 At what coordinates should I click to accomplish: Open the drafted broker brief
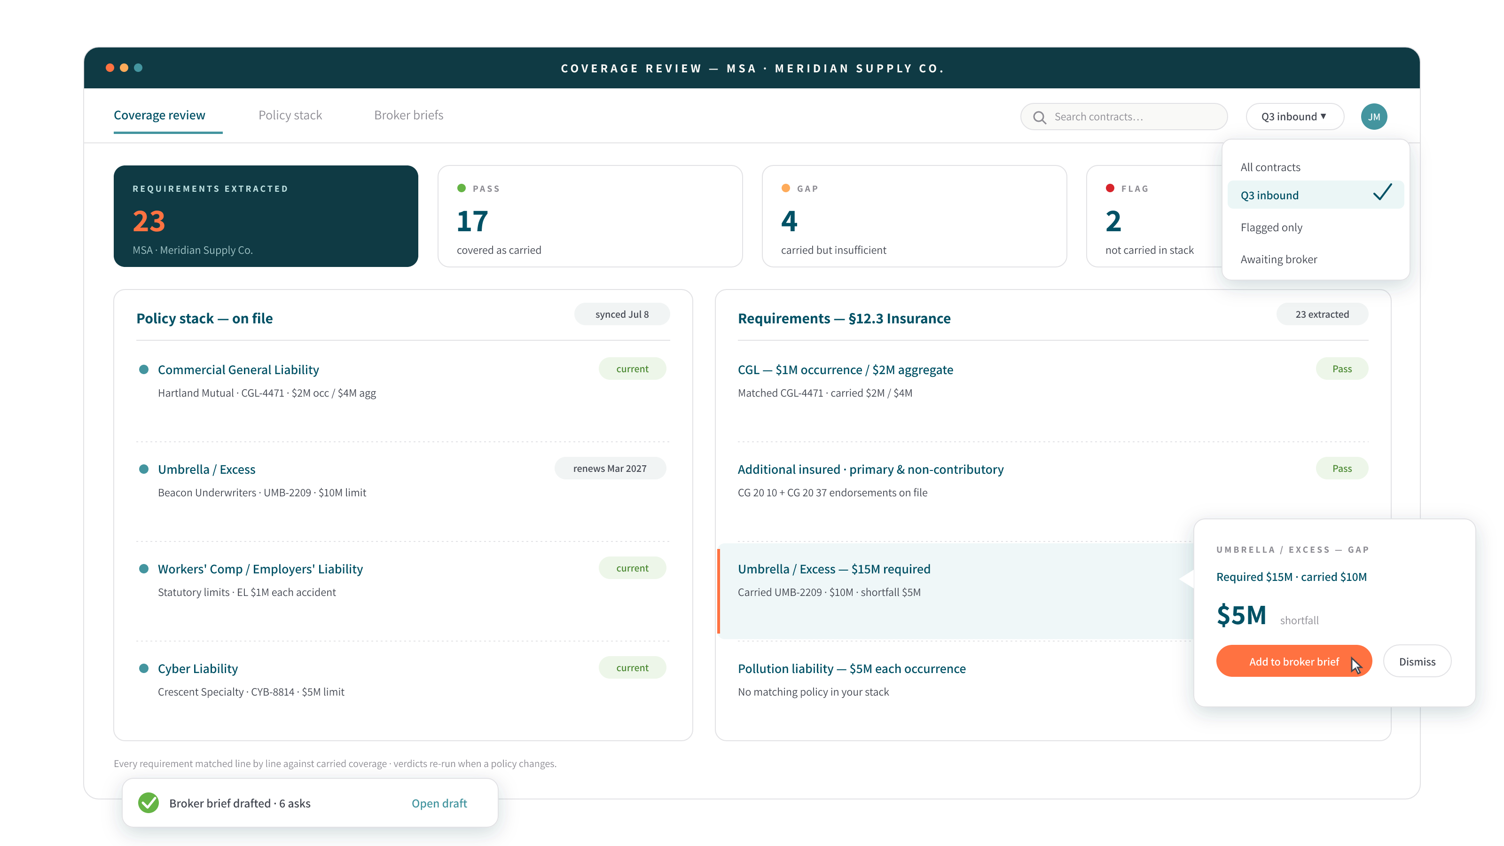439,803
